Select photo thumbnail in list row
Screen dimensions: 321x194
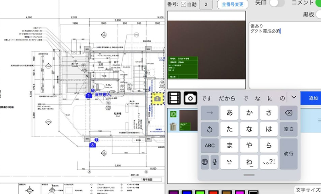(189, 120)
